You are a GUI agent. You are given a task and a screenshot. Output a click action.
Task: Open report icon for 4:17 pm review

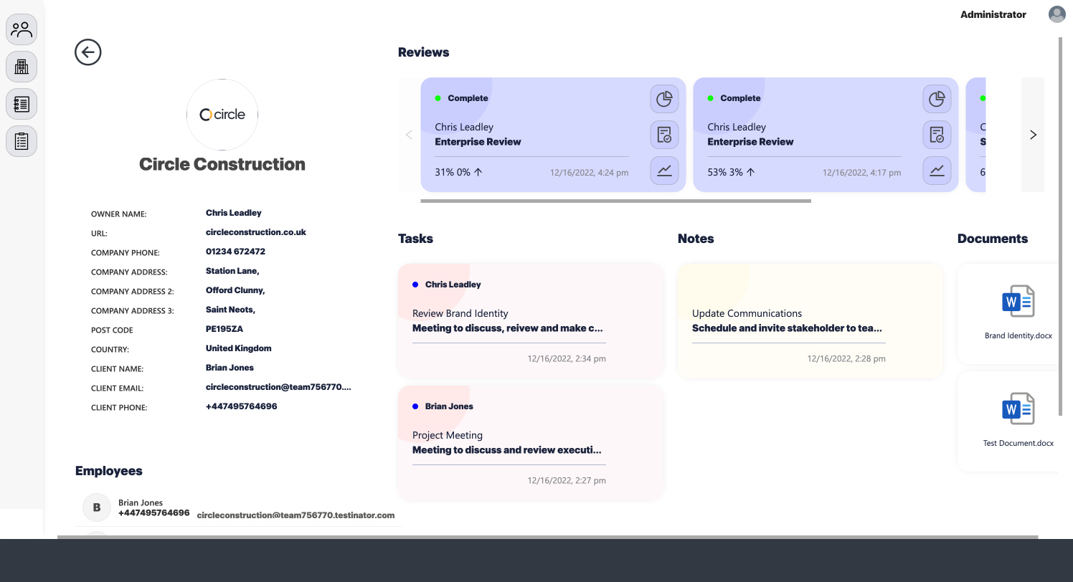pyautogui.click(x=937, y=135)
